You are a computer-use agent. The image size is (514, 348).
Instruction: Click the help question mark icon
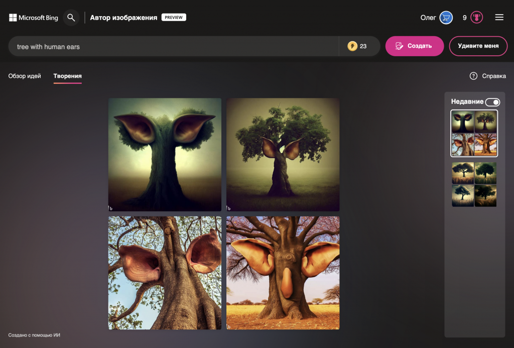click(473, 76)
